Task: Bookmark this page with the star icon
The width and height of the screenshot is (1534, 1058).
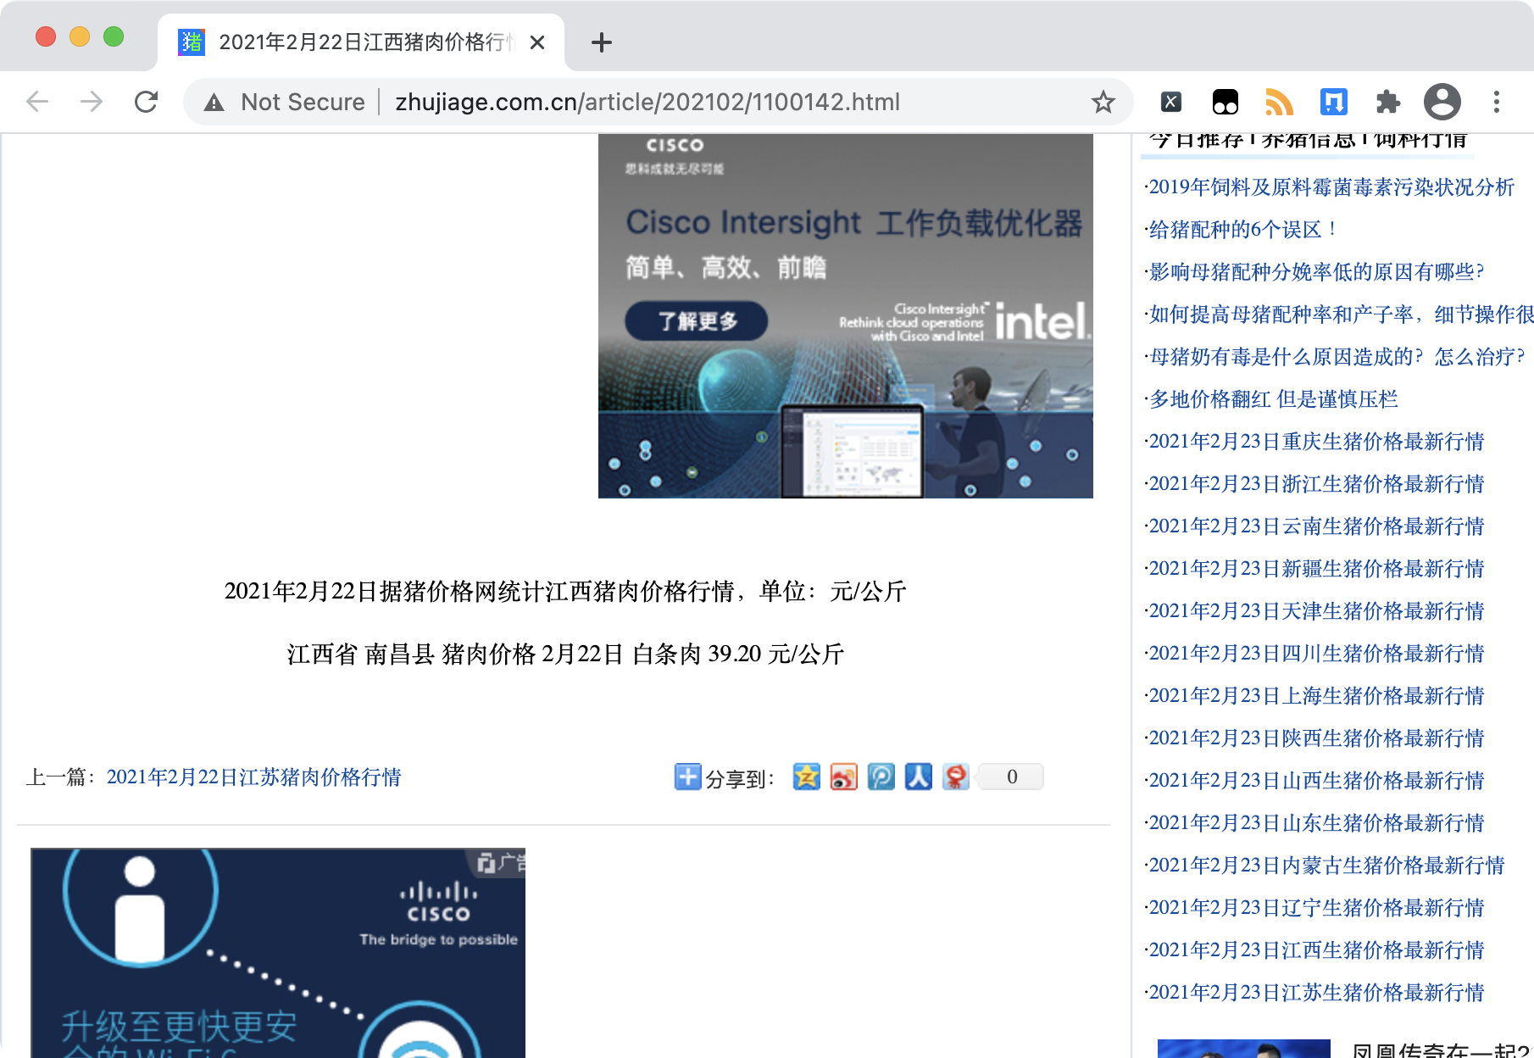Action: (1103, 103)
